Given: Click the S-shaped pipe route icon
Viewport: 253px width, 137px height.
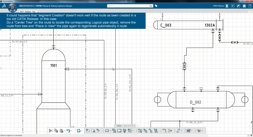Looking at the screenshot, I should [x=178, y=131].
